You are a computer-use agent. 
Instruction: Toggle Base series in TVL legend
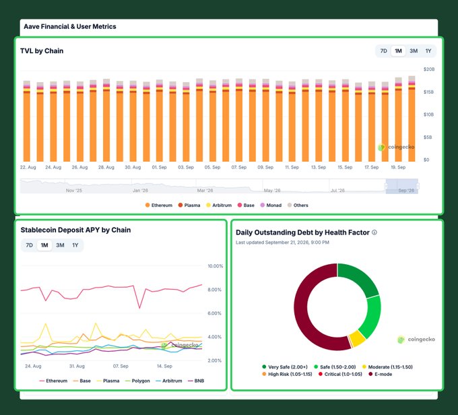coord(246,205)
